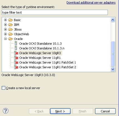Collapse the Oracle category
This screenshot has height=116, width=119.
(5, 39)
